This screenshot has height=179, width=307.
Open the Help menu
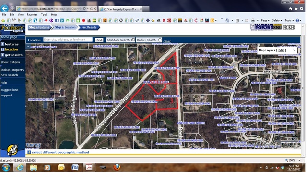point(54,15)
